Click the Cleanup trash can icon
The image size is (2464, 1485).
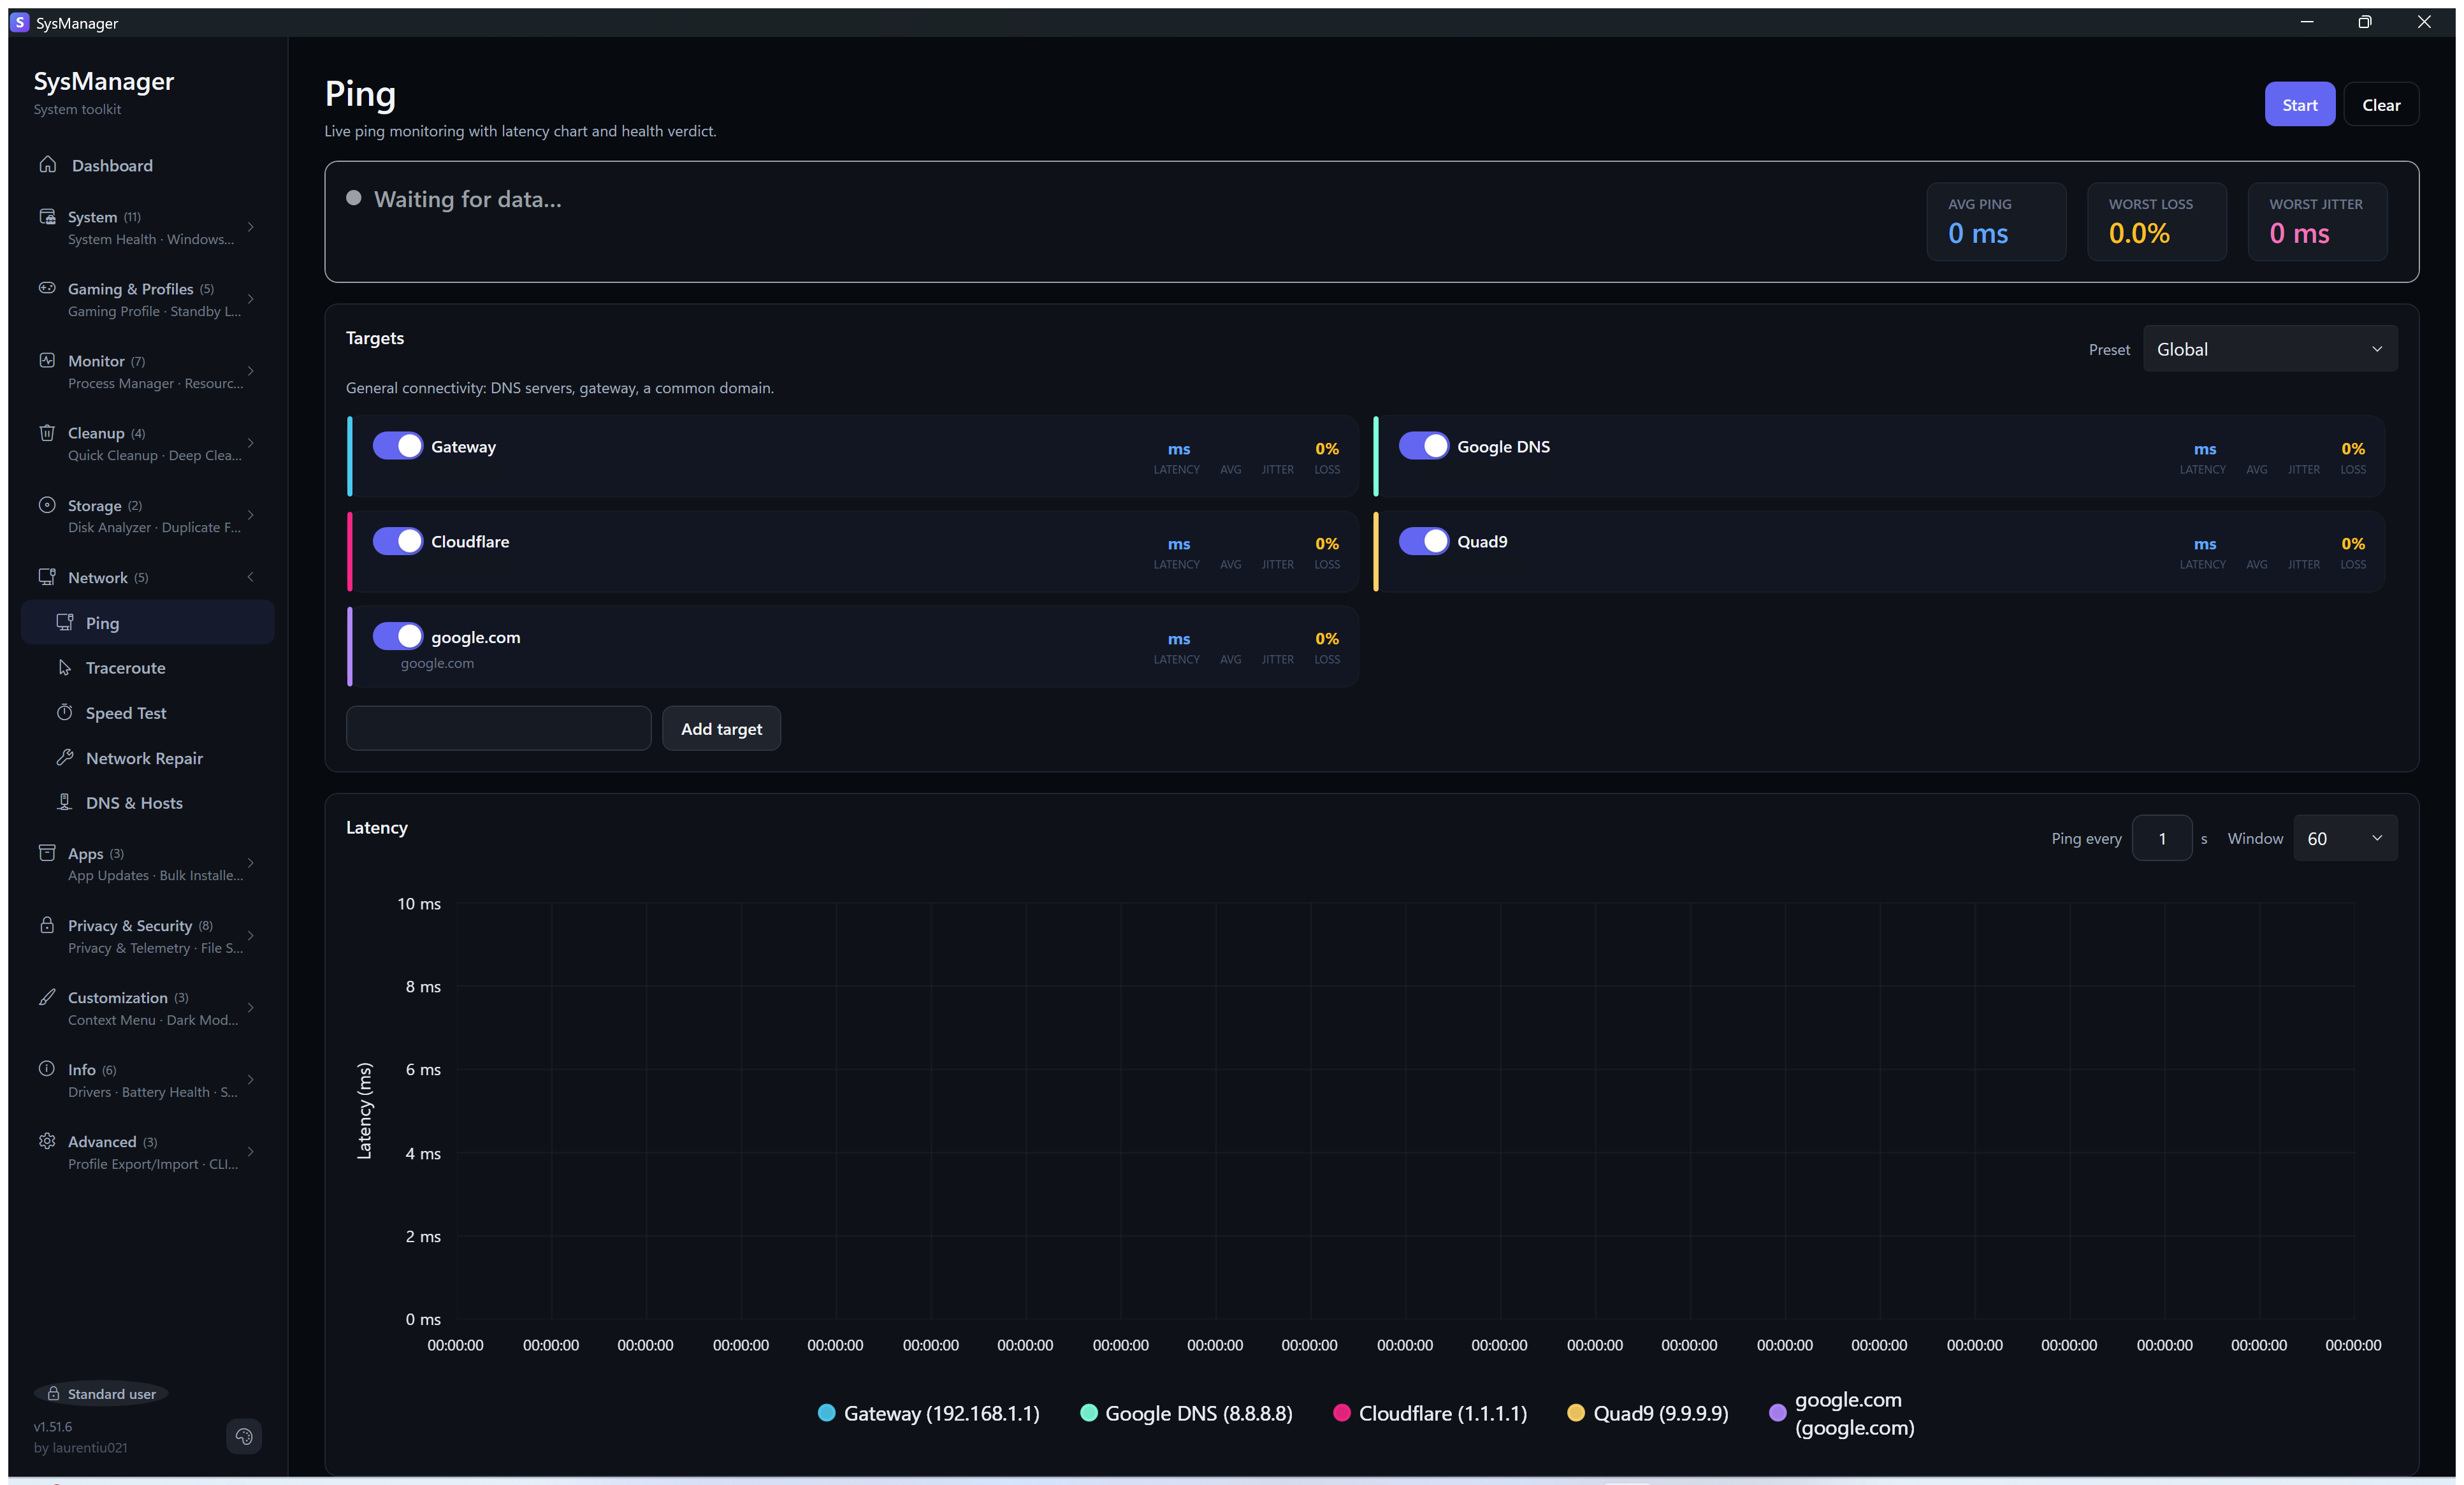click(47, 432)
